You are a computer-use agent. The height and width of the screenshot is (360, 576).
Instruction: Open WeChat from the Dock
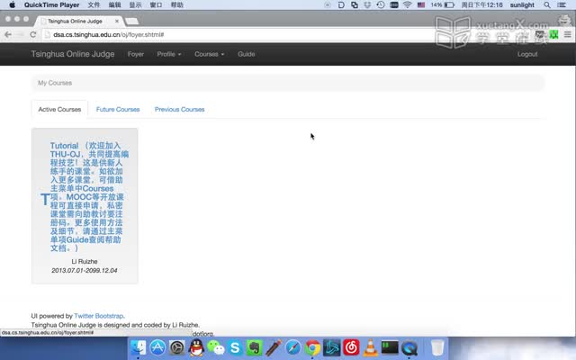(x=216, y=347)
